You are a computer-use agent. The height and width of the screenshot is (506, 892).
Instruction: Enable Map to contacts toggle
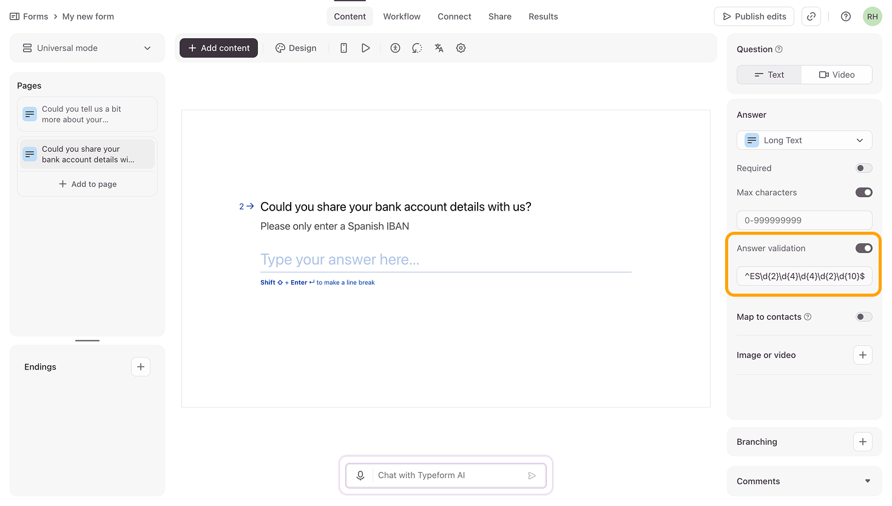click(x=863, y=317)
